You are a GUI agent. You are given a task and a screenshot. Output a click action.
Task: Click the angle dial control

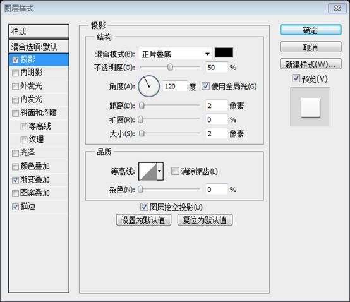point(149,86)
